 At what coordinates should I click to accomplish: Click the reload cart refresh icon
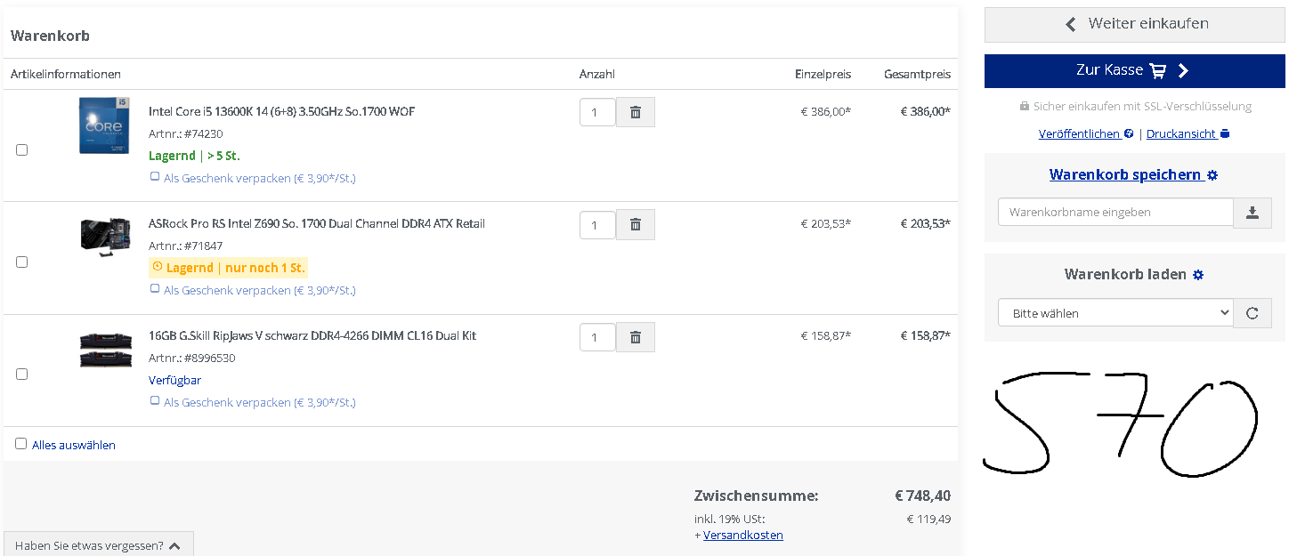pos(1252,313)
